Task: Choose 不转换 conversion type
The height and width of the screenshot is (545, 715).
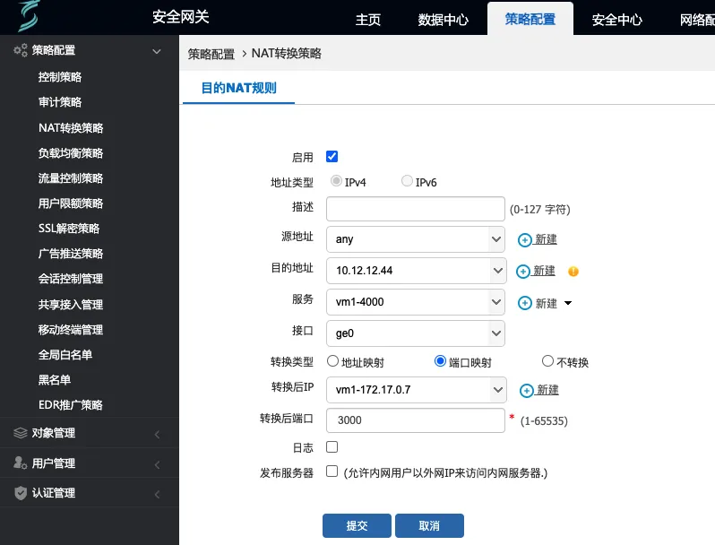Action: (547, 361)
